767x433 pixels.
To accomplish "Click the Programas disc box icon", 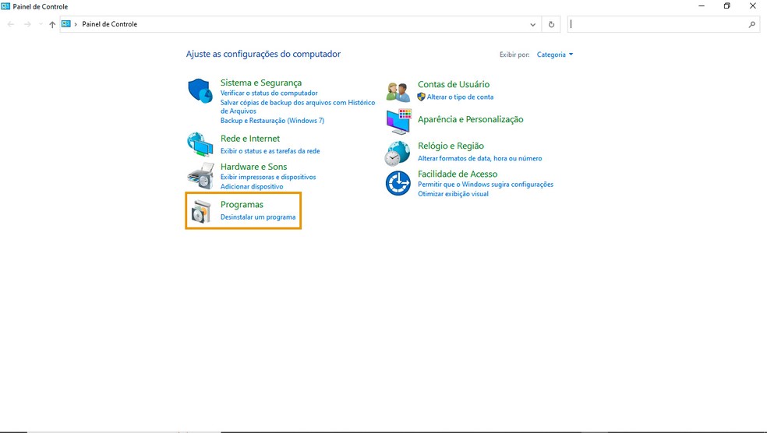I will [200, 211].
